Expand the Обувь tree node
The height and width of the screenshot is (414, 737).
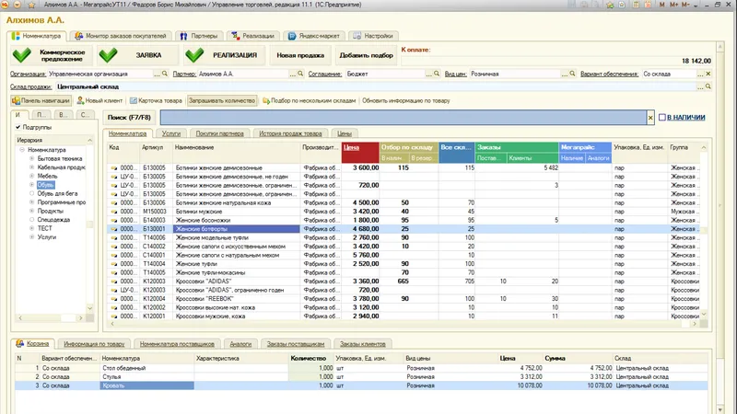click(x=32, y=185)
